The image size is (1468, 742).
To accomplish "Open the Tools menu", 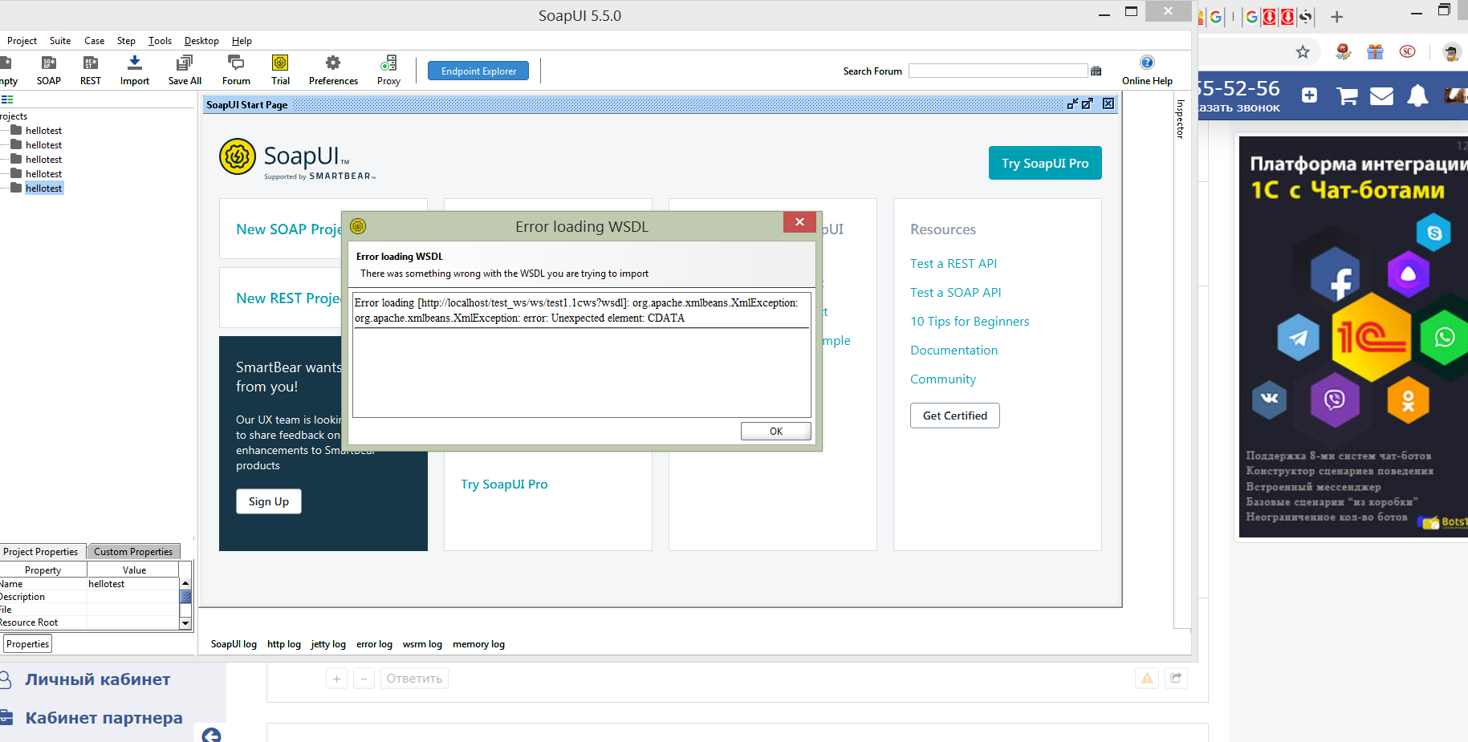I will click(x=160, y=41).
